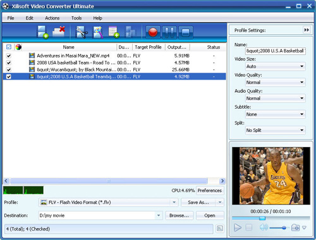Stop conversion with the stop icon
This screenshot has width=316, height=240.
coord(186,32)
